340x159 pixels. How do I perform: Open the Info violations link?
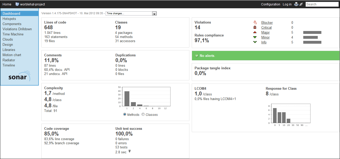264,42
